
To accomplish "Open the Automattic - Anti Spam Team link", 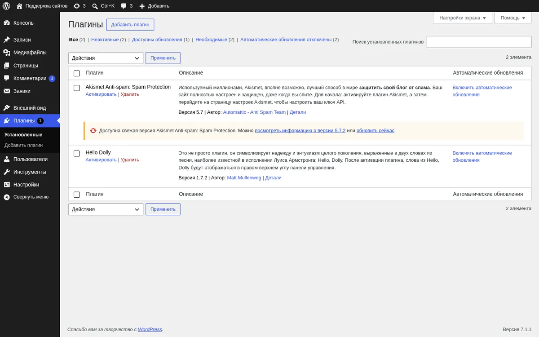I will (x=254, y=112).
